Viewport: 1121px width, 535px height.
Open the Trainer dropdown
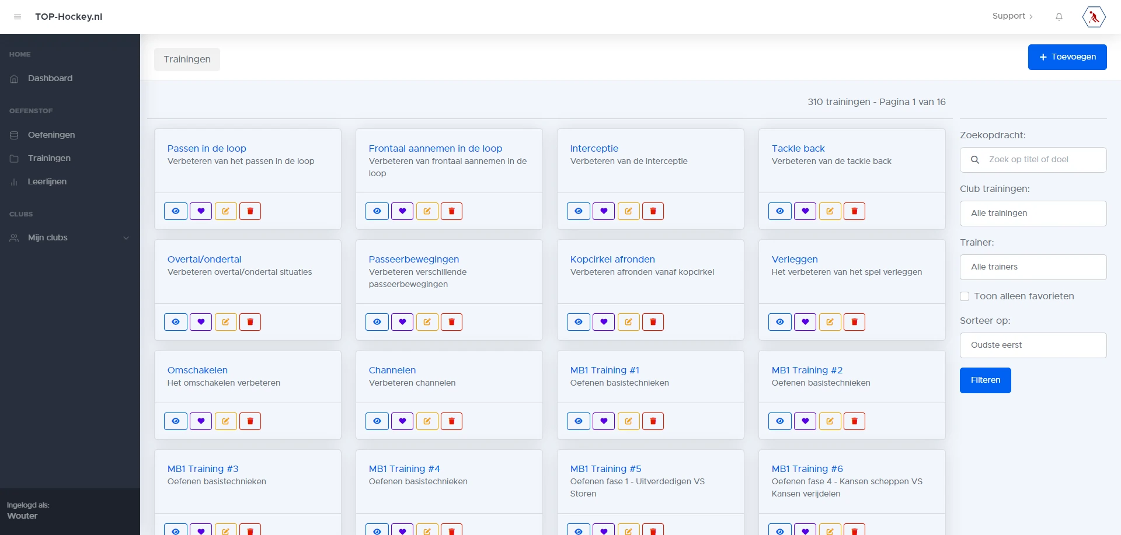1033,267
